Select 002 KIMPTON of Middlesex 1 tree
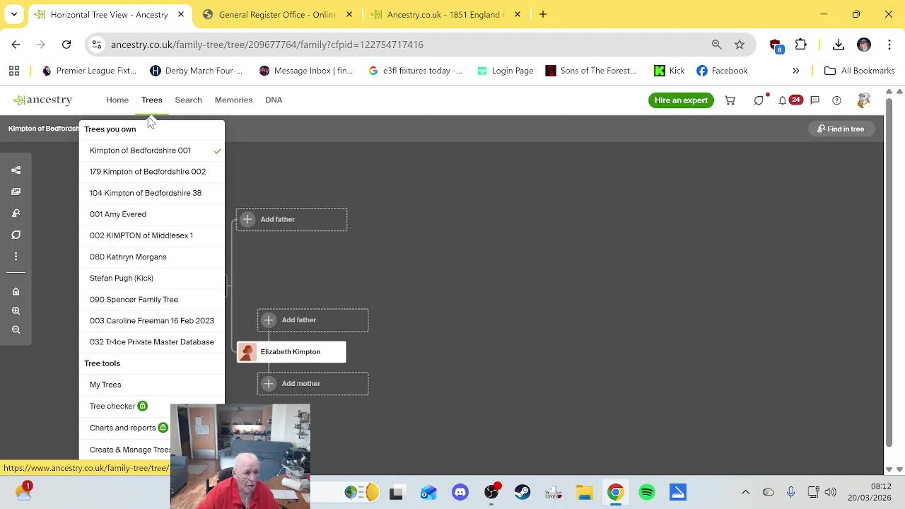 (x=152, y=235)
